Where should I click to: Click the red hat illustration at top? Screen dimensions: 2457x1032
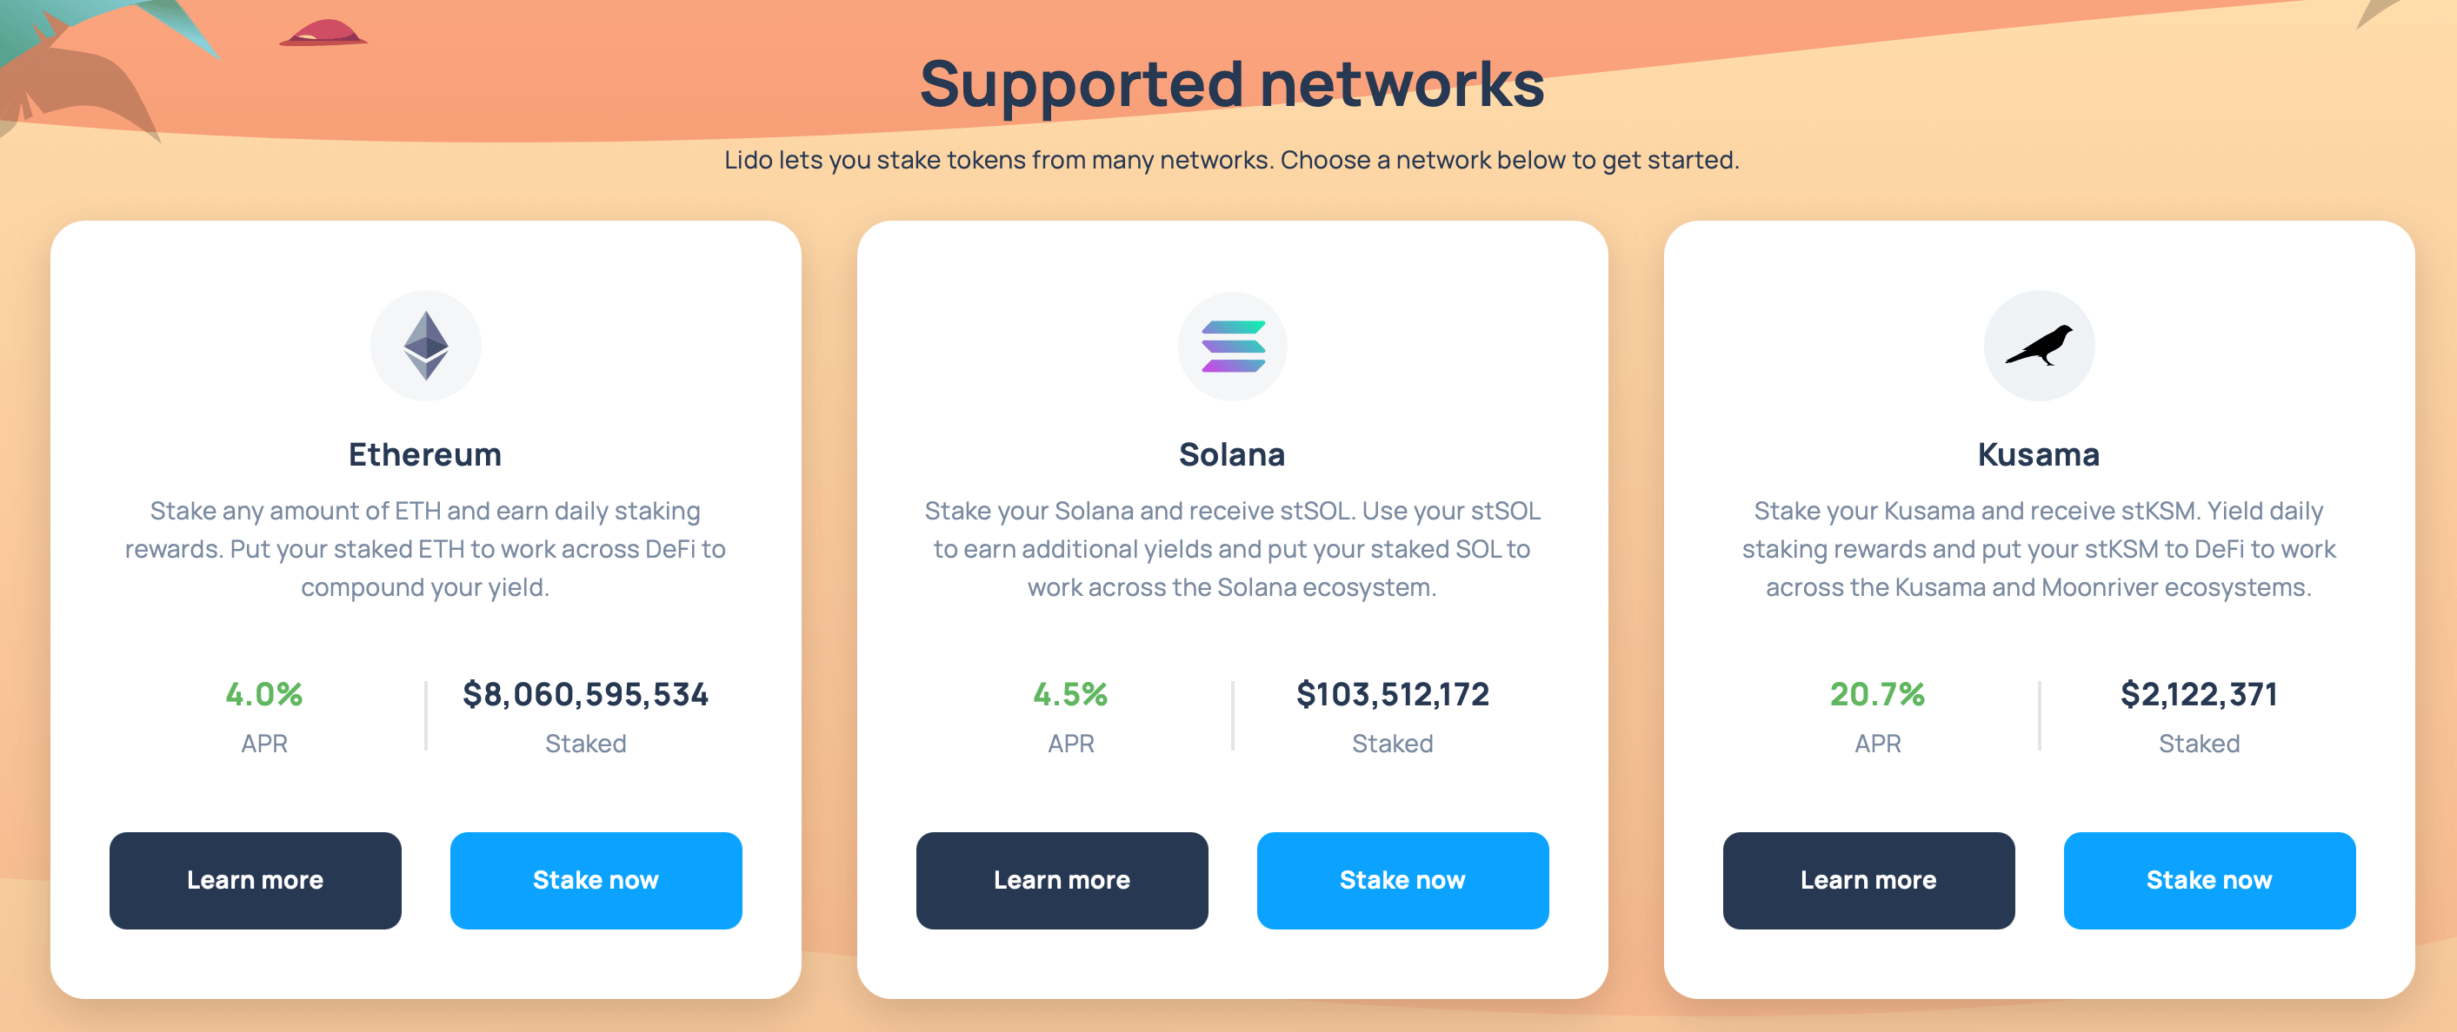[323, 33]
